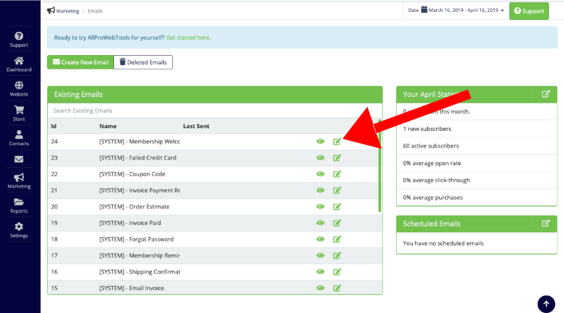564x313 pixels.
Task: Edit the Coupon Code email
Action: point(337,174)
